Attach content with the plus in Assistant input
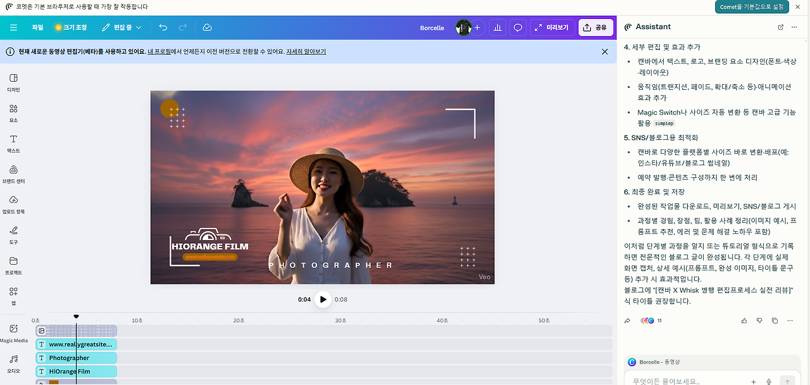Image resolution: width=810 pixels, height=385 pixels. [x=754, y=382]
